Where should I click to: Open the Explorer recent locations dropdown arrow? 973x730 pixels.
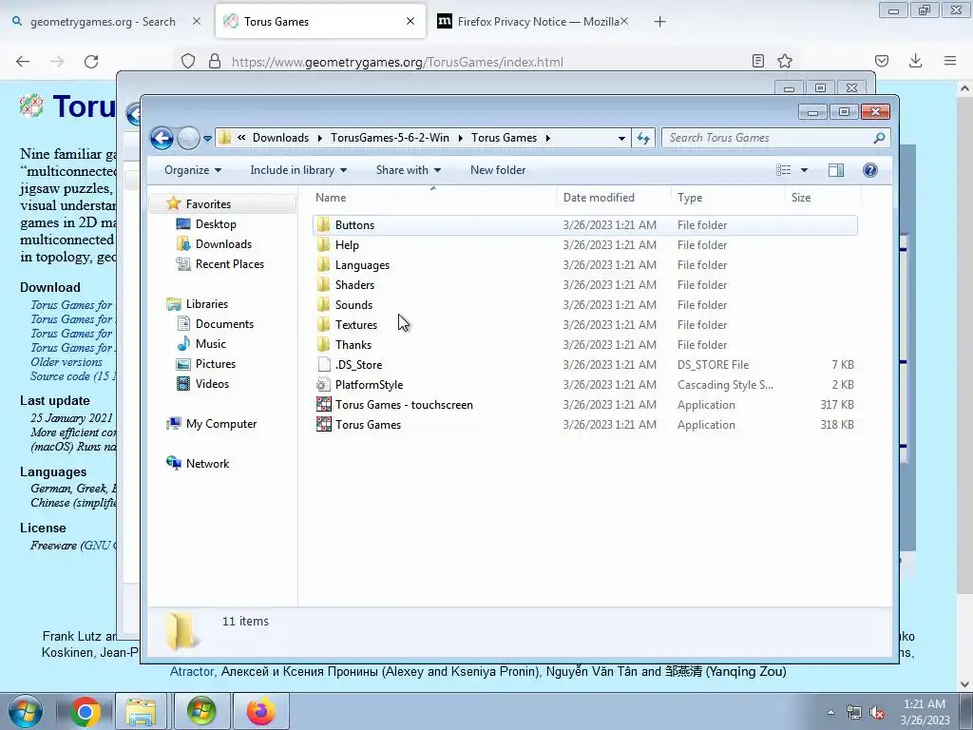click(207, 138)
